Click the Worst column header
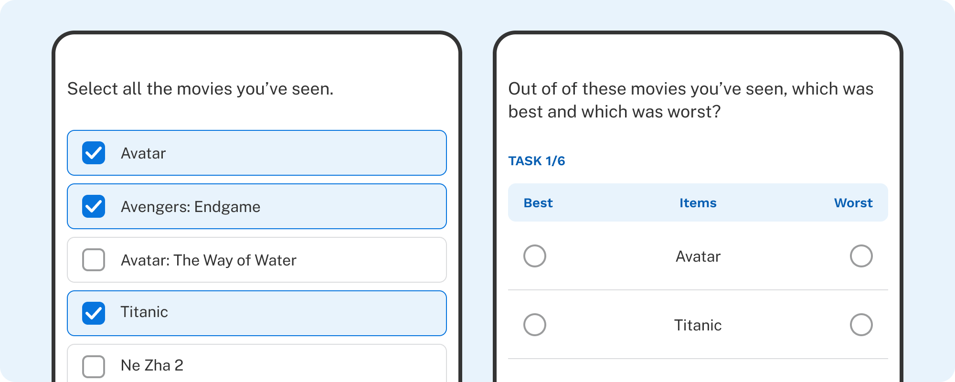The image size is (955, 382). pyautogui.click(x=854, y=202)
